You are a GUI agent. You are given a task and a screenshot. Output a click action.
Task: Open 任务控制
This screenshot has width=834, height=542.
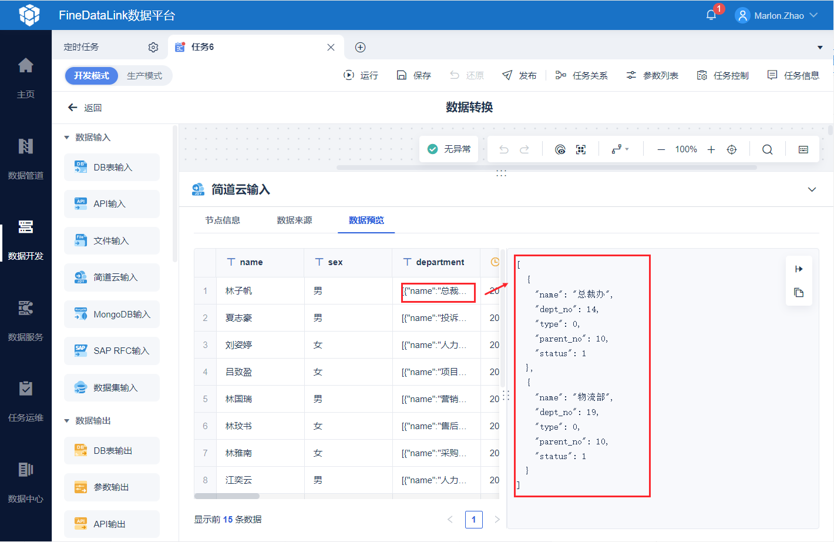722,75
